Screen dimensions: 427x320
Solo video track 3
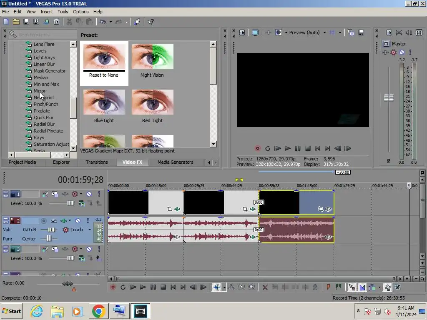point(99,249)
